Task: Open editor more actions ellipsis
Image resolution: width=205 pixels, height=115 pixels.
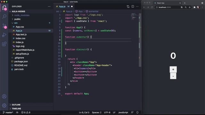Action: click(x=137, y=6)
